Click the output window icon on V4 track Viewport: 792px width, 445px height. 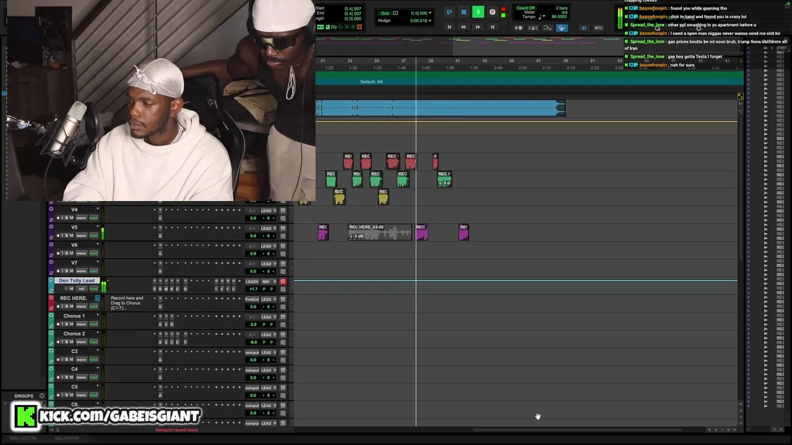283,211
